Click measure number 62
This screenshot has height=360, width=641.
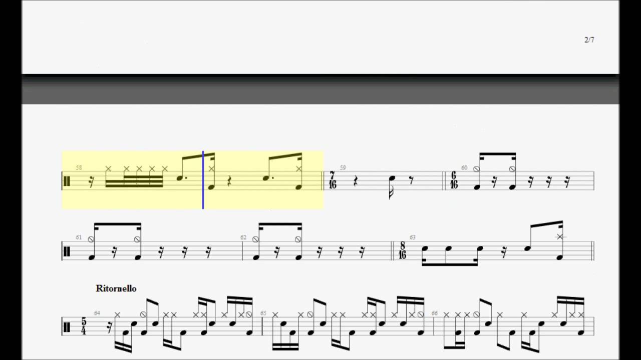[x=243, y=237]
